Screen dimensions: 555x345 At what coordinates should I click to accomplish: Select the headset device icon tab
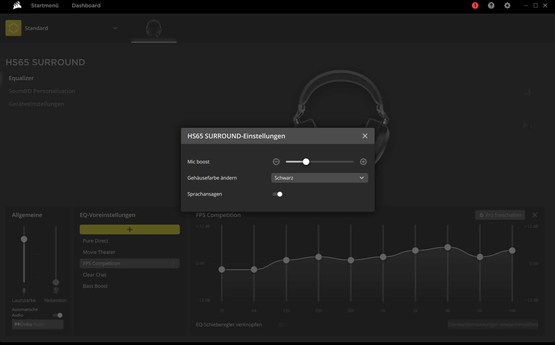[154, 29]
